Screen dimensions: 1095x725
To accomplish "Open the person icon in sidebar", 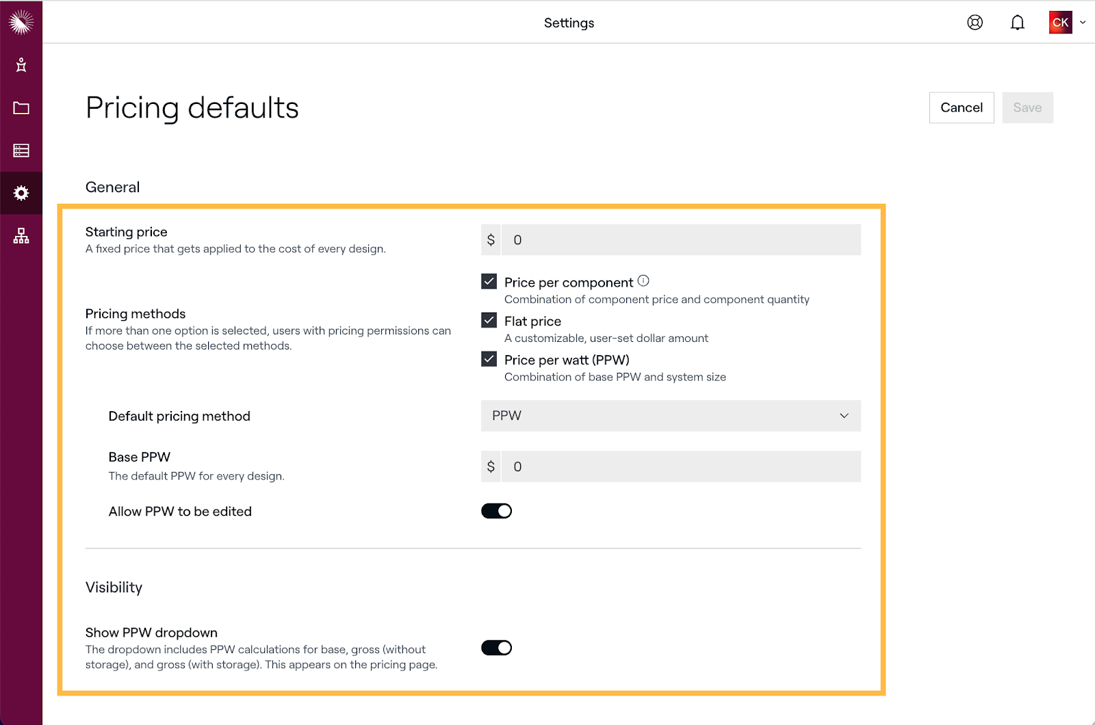I will [21, 65].
